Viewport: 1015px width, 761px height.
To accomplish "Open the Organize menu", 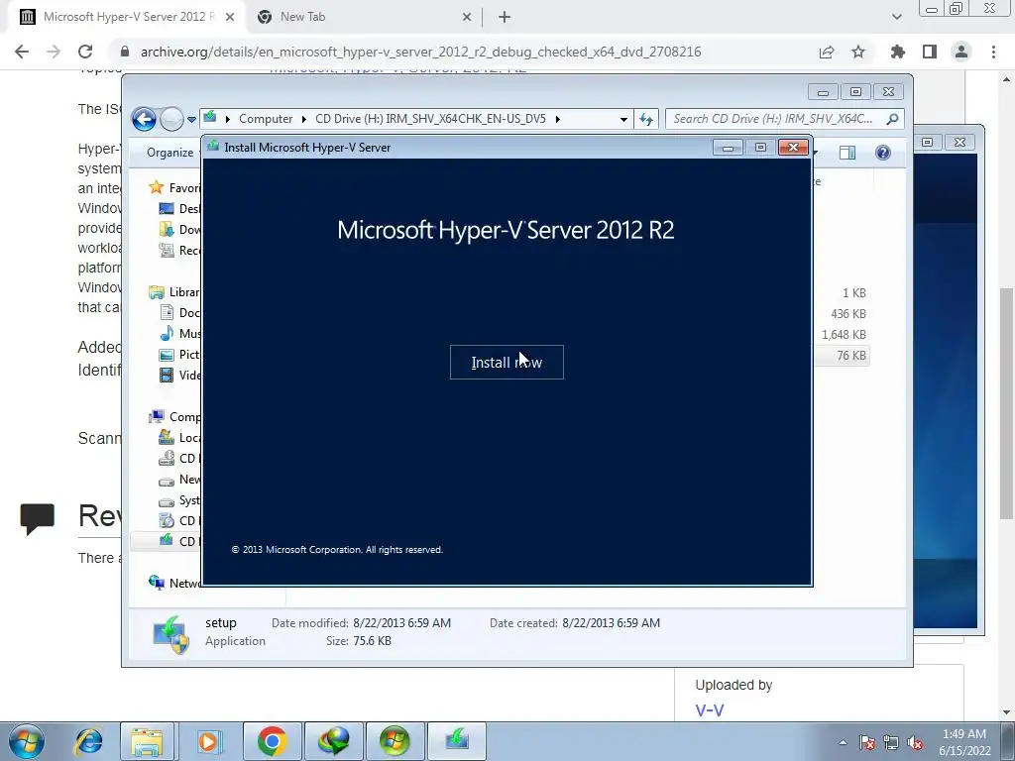I will [x=169, y=153].
